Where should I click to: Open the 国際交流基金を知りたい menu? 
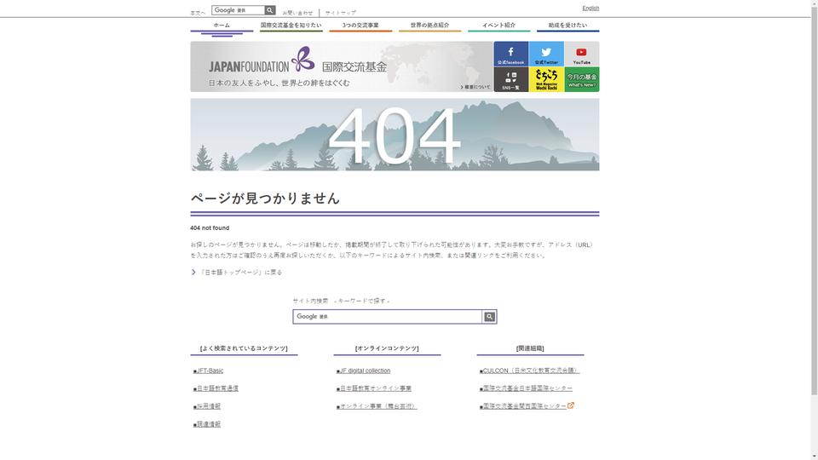pos(291,26)
